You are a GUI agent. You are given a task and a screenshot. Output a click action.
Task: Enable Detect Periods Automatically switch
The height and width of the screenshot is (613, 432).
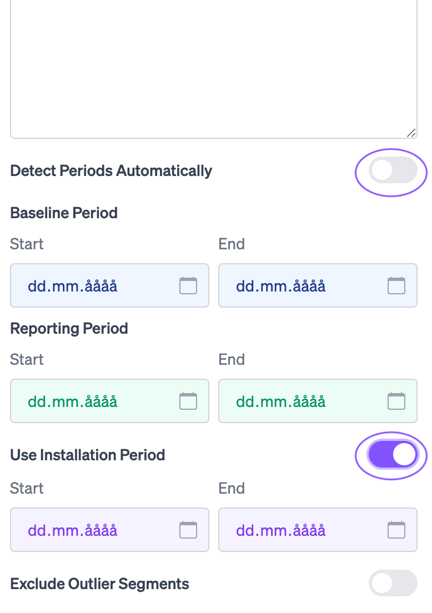[x=393, y=171]
